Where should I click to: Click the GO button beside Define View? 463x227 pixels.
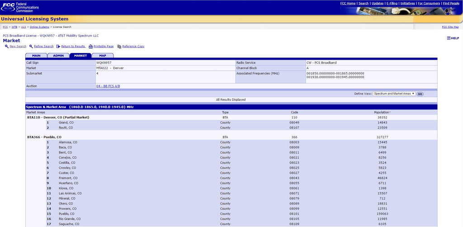[x=420, y=94]
